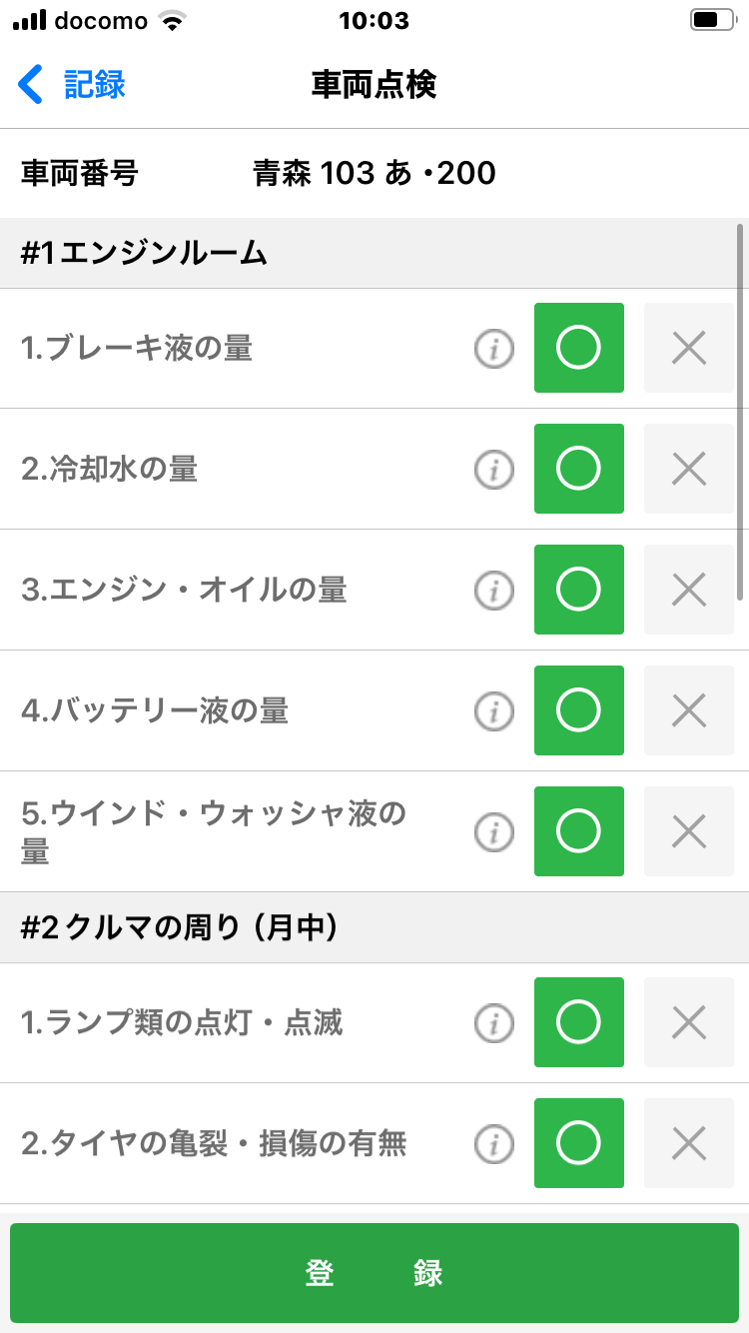Set エンジン・オイルの量 to NG cross
The height and width of the screenshot is (1333, 749).
[x=689, y=590]
